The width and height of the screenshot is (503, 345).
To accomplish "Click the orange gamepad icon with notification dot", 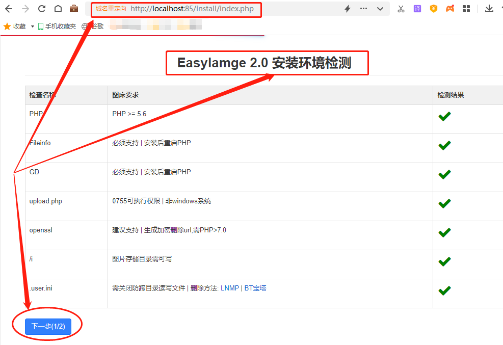I will 450,9.
